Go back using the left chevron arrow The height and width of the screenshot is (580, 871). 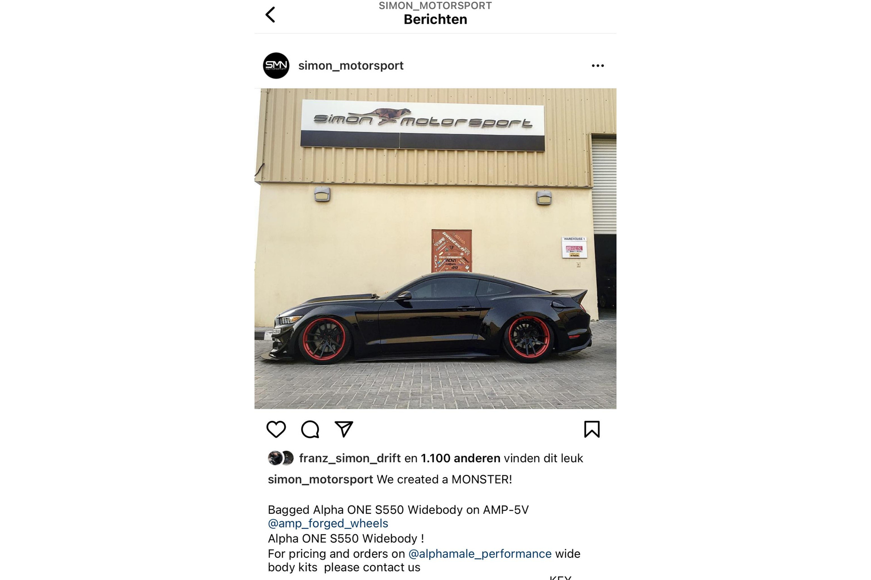pos(270,14)
